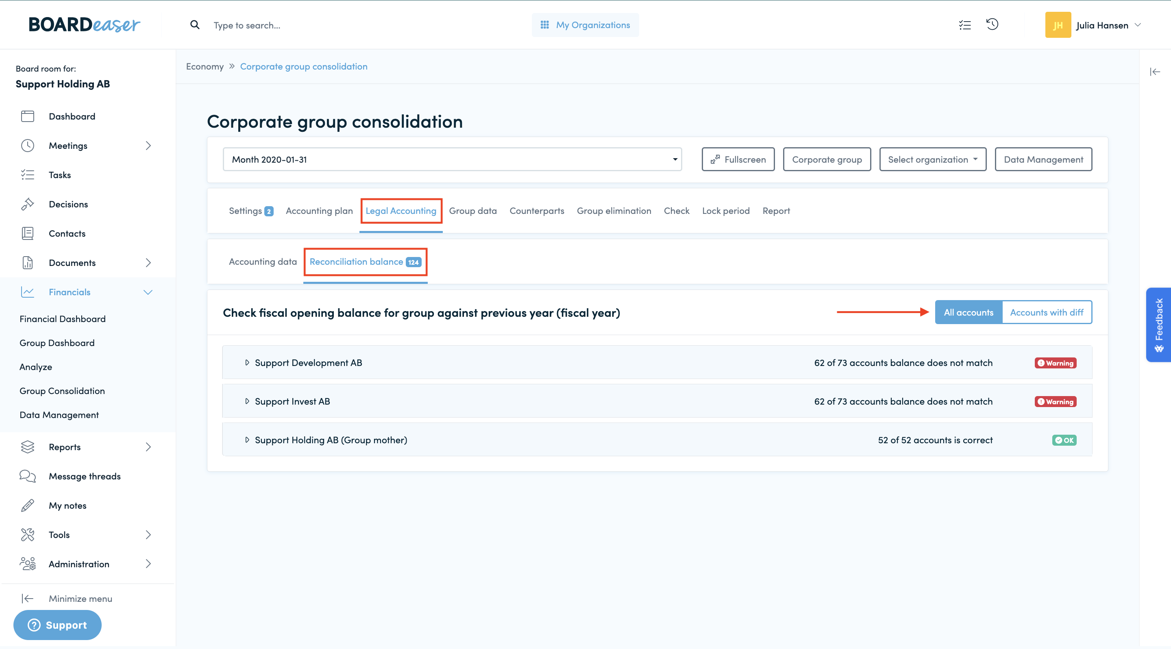Click the Corporate group button

827,159
